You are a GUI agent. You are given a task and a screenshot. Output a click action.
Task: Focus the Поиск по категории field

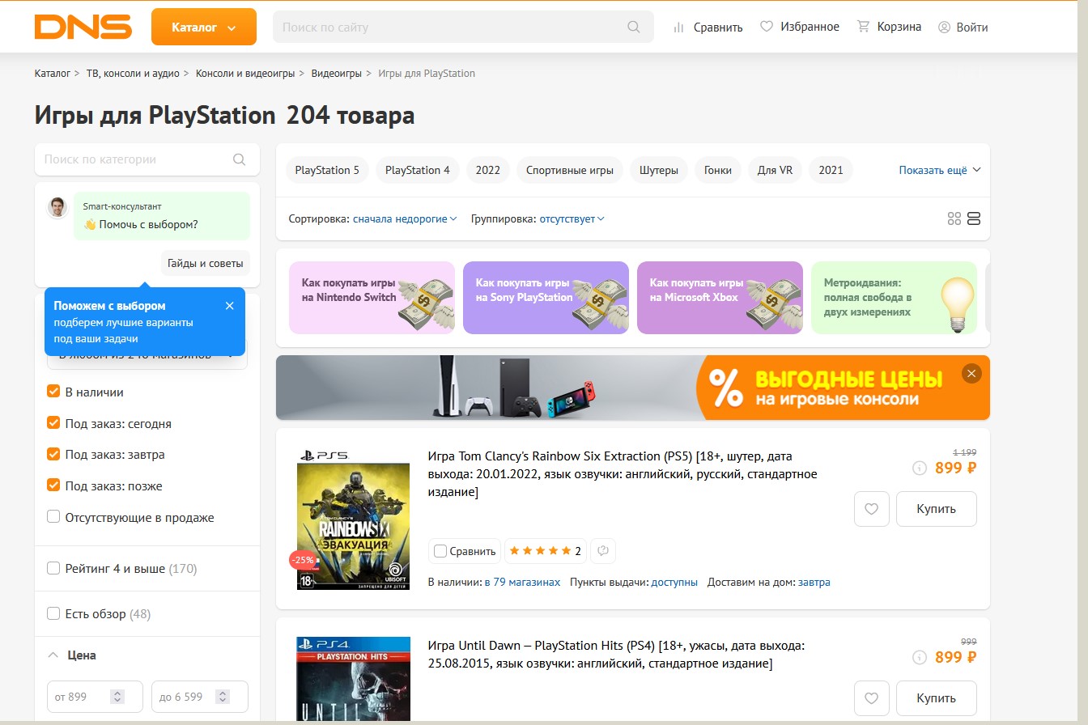[x=147, y=159]
